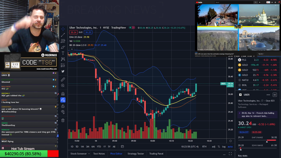This screenshot has height=158, width=281.
Task: Switch to the Pine Editor tab
Action: pyautogui.click(x=116, y=154)
